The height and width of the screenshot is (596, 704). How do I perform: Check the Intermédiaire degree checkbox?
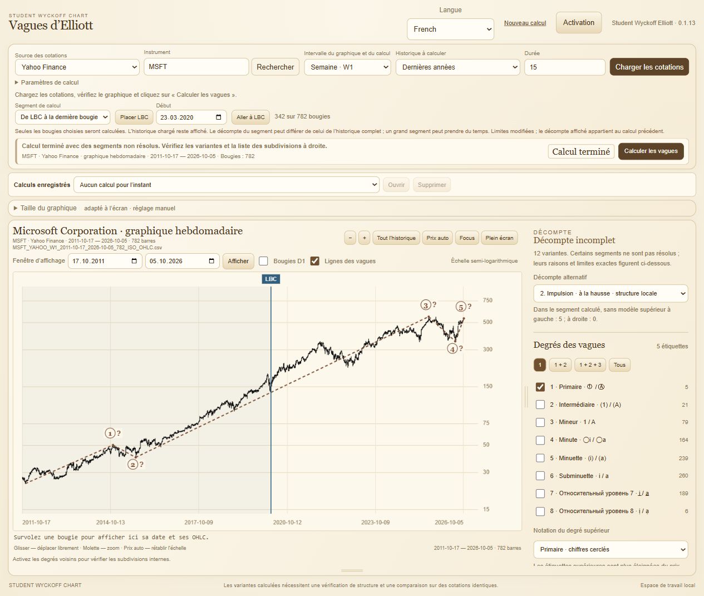(x=540, y=405)
